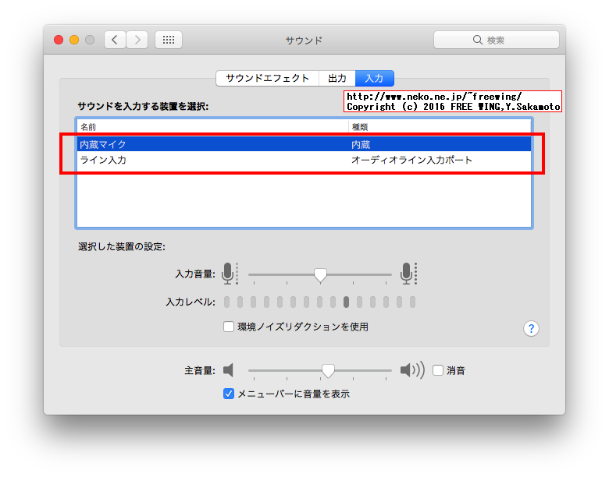Click the help question mark button

pos(531,328)
